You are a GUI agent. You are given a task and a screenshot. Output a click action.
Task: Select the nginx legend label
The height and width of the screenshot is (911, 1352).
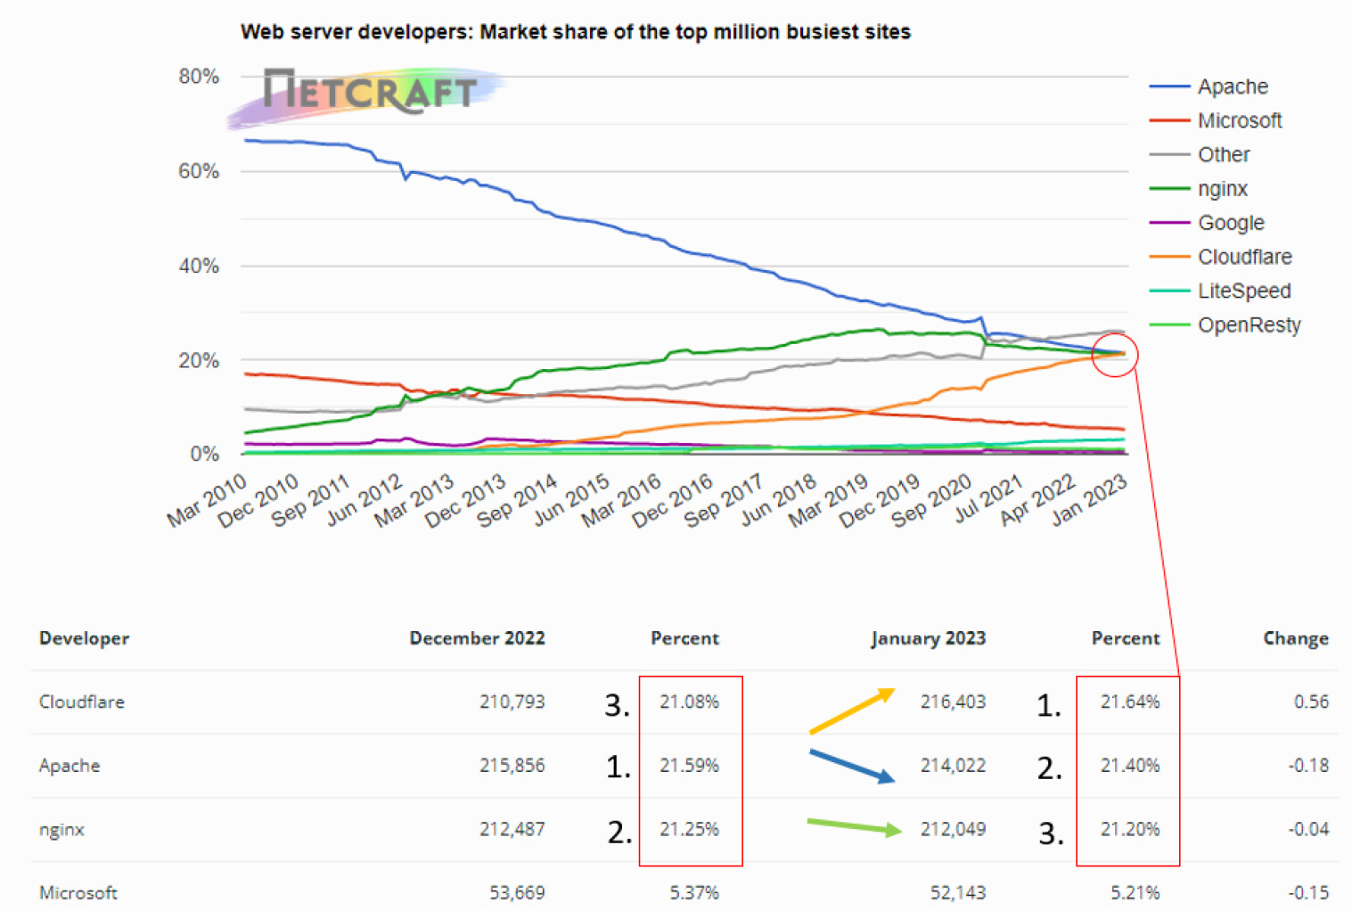pos(1222,189)
